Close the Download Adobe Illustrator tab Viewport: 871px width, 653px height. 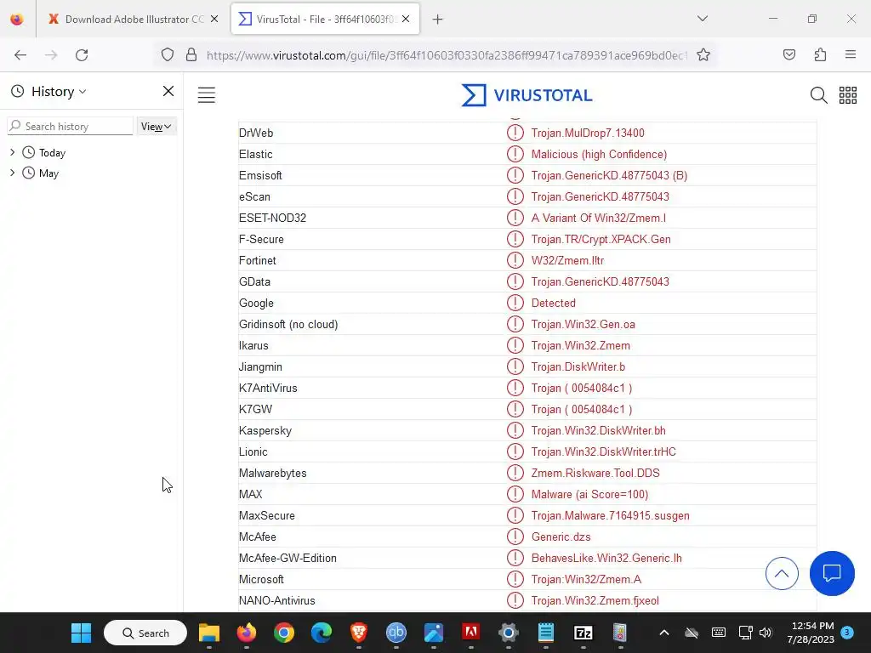coord(214,19)
